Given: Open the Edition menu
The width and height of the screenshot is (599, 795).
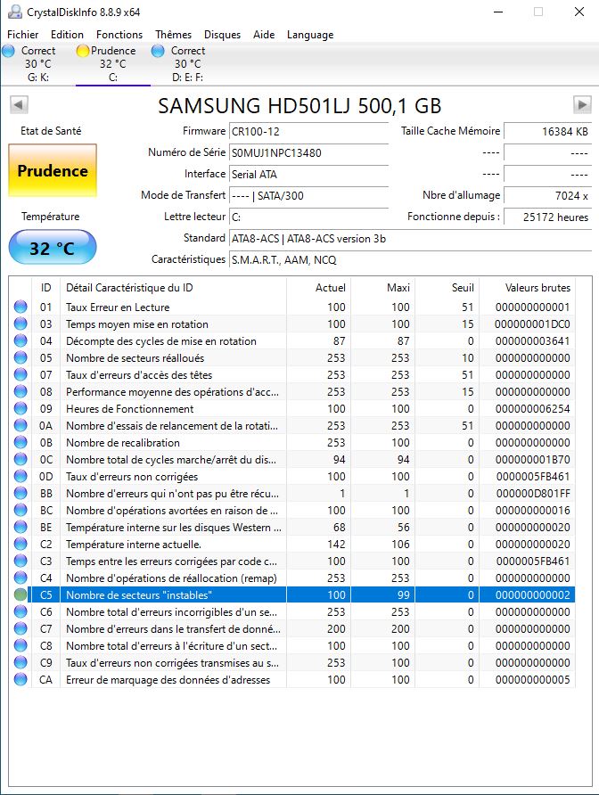Looking at the screenshot, I should 67,35.
